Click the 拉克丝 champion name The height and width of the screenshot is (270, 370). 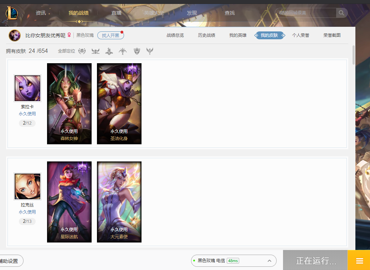tap(27, 205)
